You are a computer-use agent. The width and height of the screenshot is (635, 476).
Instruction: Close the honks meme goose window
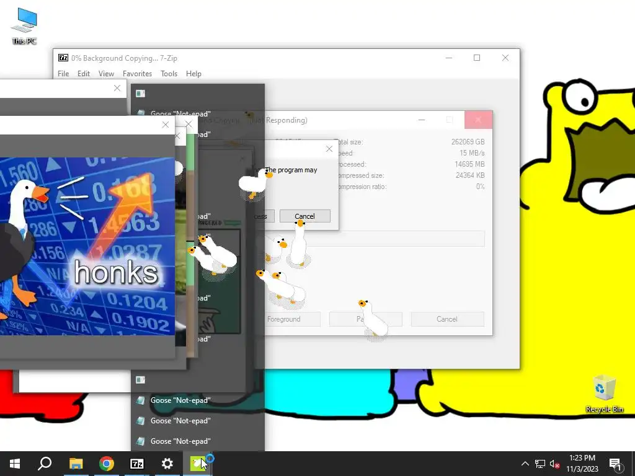pyautogui.click(x=165, y=125)
